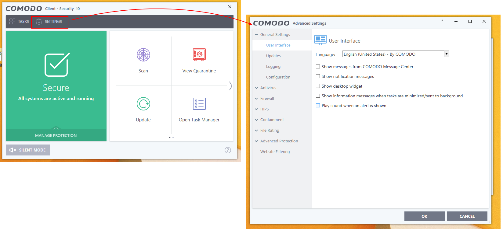Viewport: 503px width, 230px height.
Task: Click the Tasks grid icon
Action: (12, 22)
